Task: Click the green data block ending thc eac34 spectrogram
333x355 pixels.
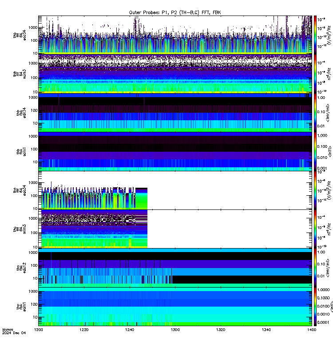Action: point(141,198)
